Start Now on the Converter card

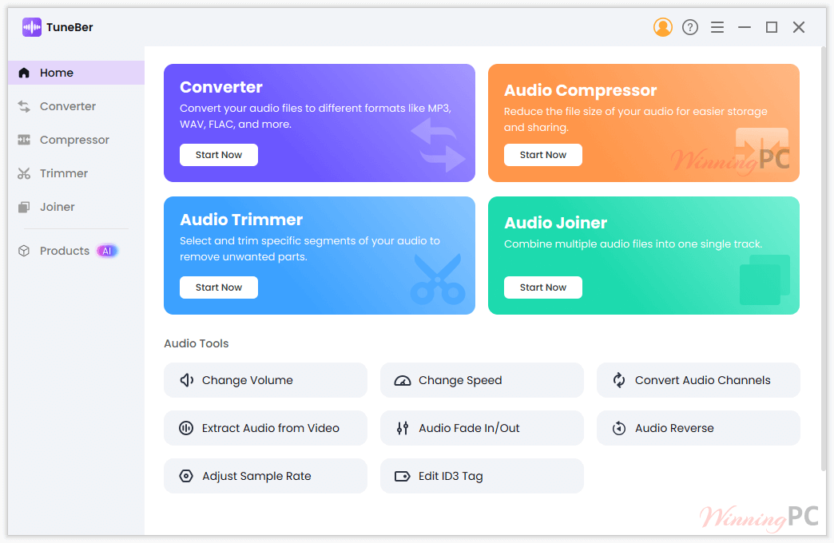click(219, 155)
